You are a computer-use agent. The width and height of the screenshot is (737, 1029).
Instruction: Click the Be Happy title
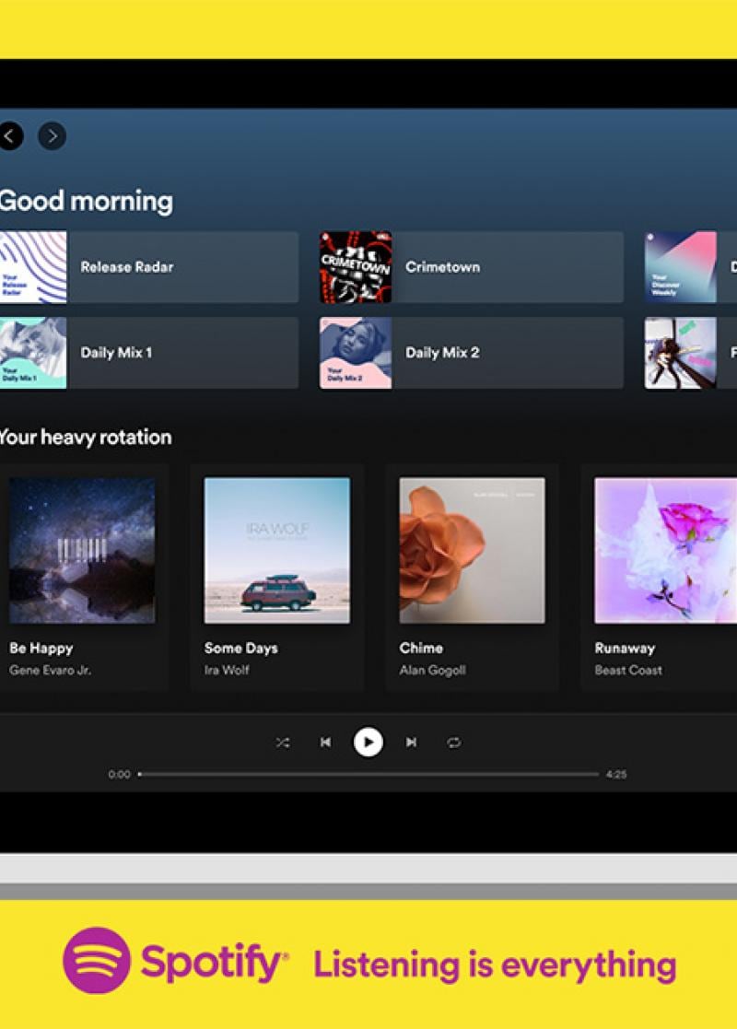pos(41,648)
